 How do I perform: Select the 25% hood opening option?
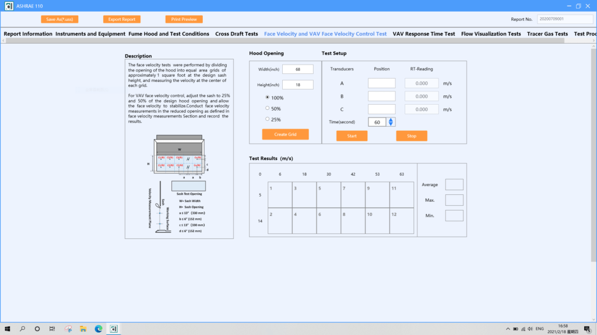coord(267,119)
